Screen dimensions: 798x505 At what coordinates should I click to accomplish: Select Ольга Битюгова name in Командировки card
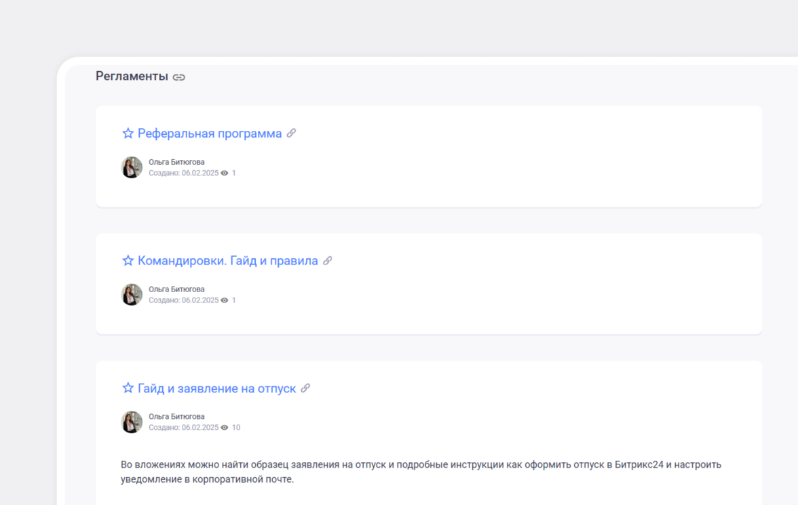176,289
